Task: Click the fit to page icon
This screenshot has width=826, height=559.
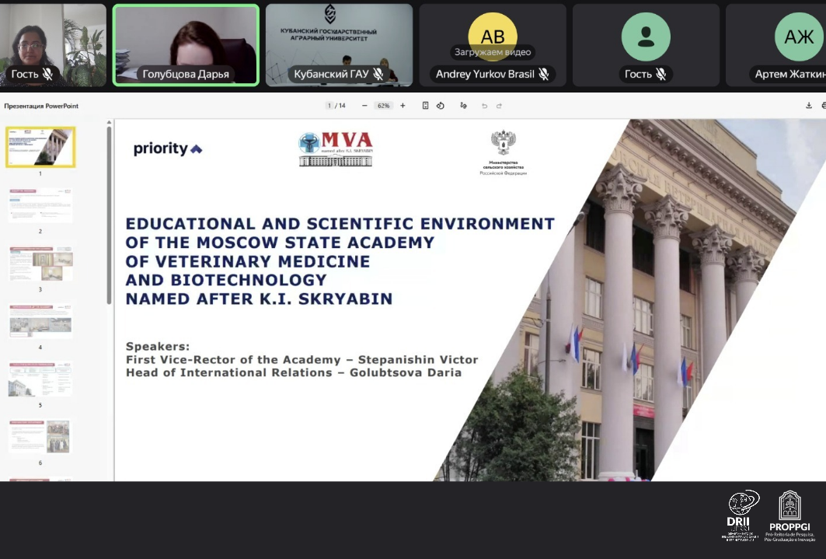Action: pos(425,106)
